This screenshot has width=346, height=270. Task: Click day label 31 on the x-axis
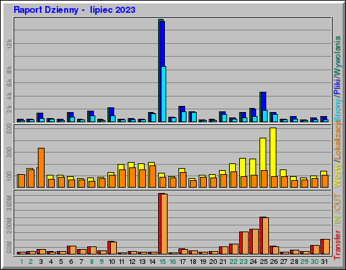click(x=324, y=262)
